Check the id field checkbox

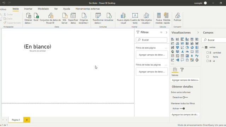[x=208, y=61]
